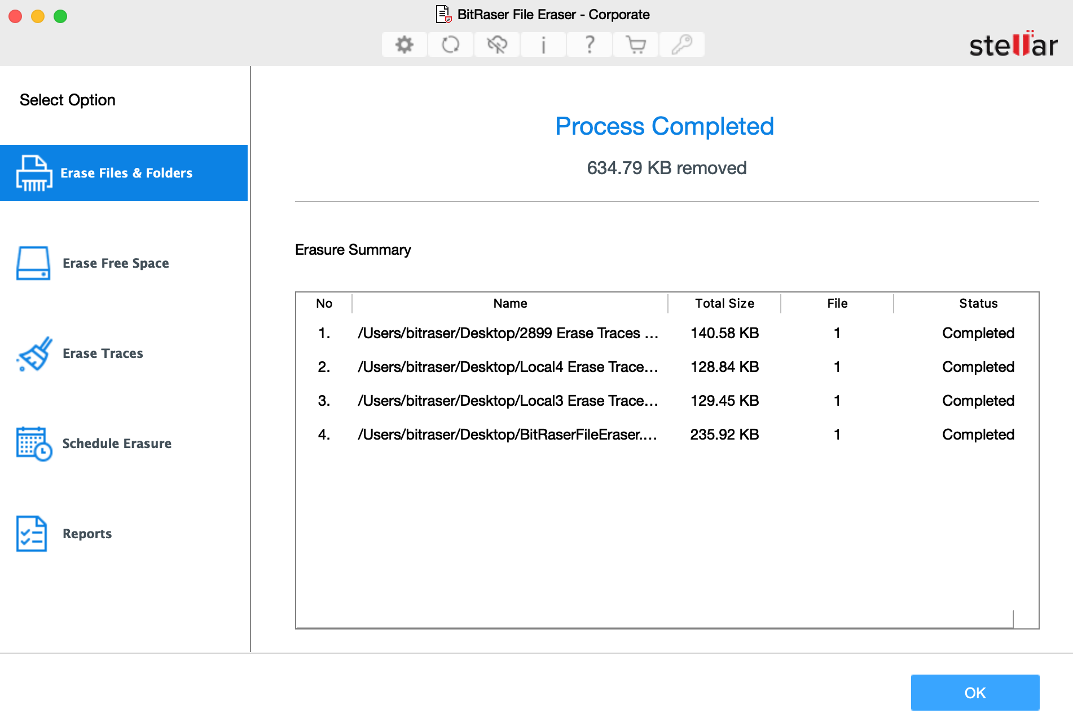Screen dimensions: 1073x727
Task: Click the green maximize window button
Action: click(x=60, y=16)
